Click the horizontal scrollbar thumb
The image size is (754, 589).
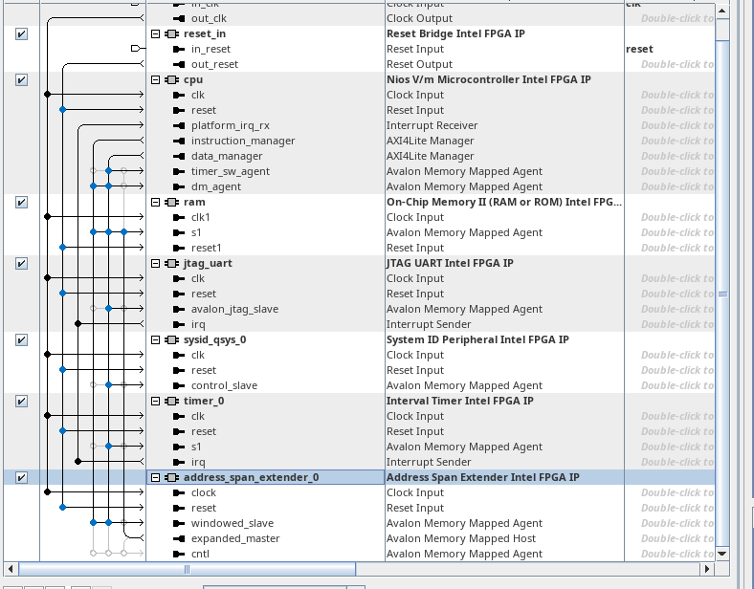tap(187, 569)
